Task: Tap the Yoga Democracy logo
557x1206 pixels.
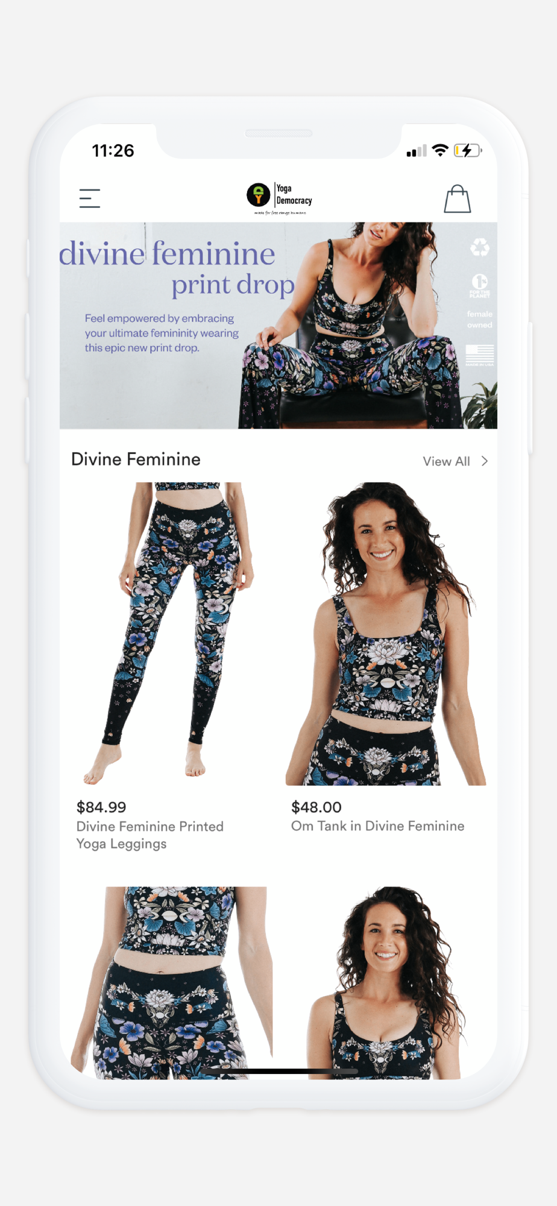Action: point(280,198)
